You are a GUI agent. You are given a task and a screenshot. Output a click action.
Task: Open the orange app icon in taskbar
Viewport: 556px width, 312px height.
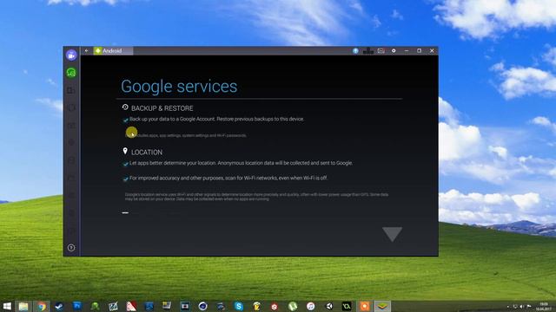click(x=365, y=306)
